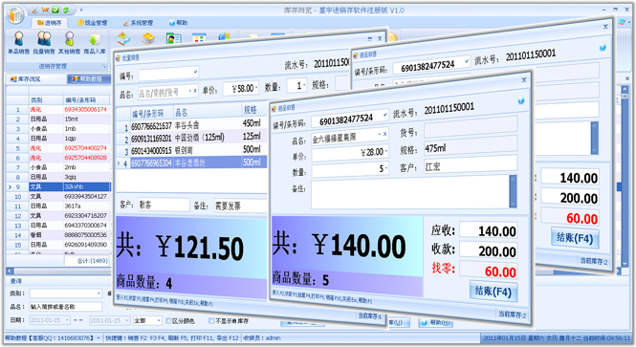The height and width of the screenshot is (347, 636).
Task: Open 品名 dropdown arrow in front 单品销售 dialog
Action: pos(380,134)
